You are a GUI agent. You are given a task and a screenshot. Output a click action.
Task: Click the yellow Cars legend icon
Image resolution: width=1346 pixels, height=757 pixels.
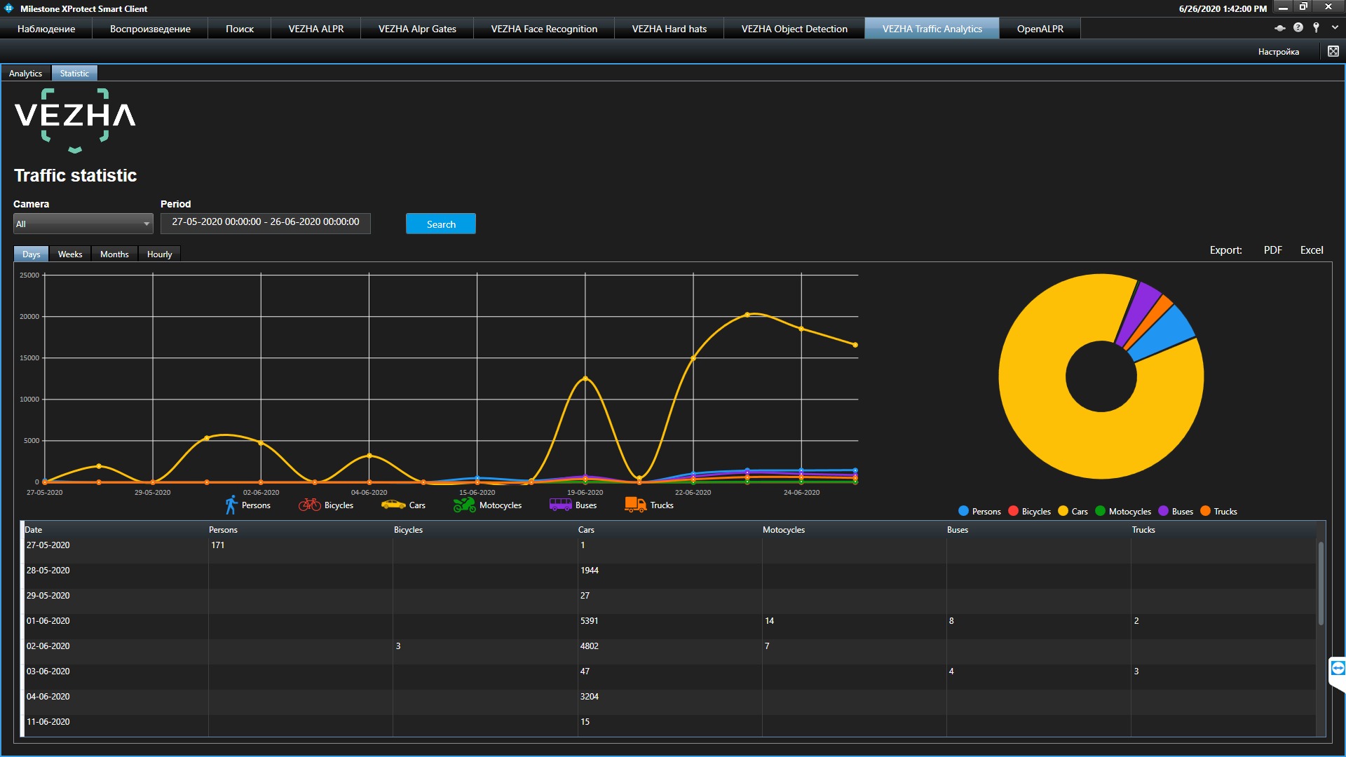[x=393, y=505]
